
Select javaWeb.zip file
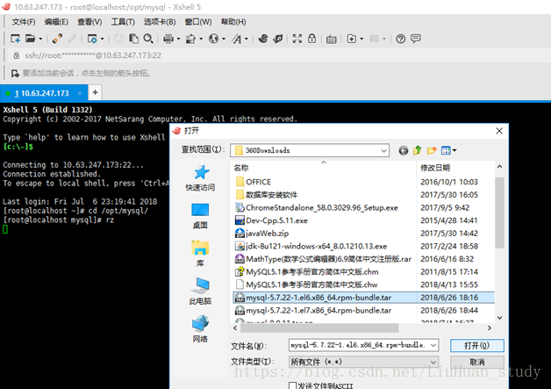coord(261,234)
